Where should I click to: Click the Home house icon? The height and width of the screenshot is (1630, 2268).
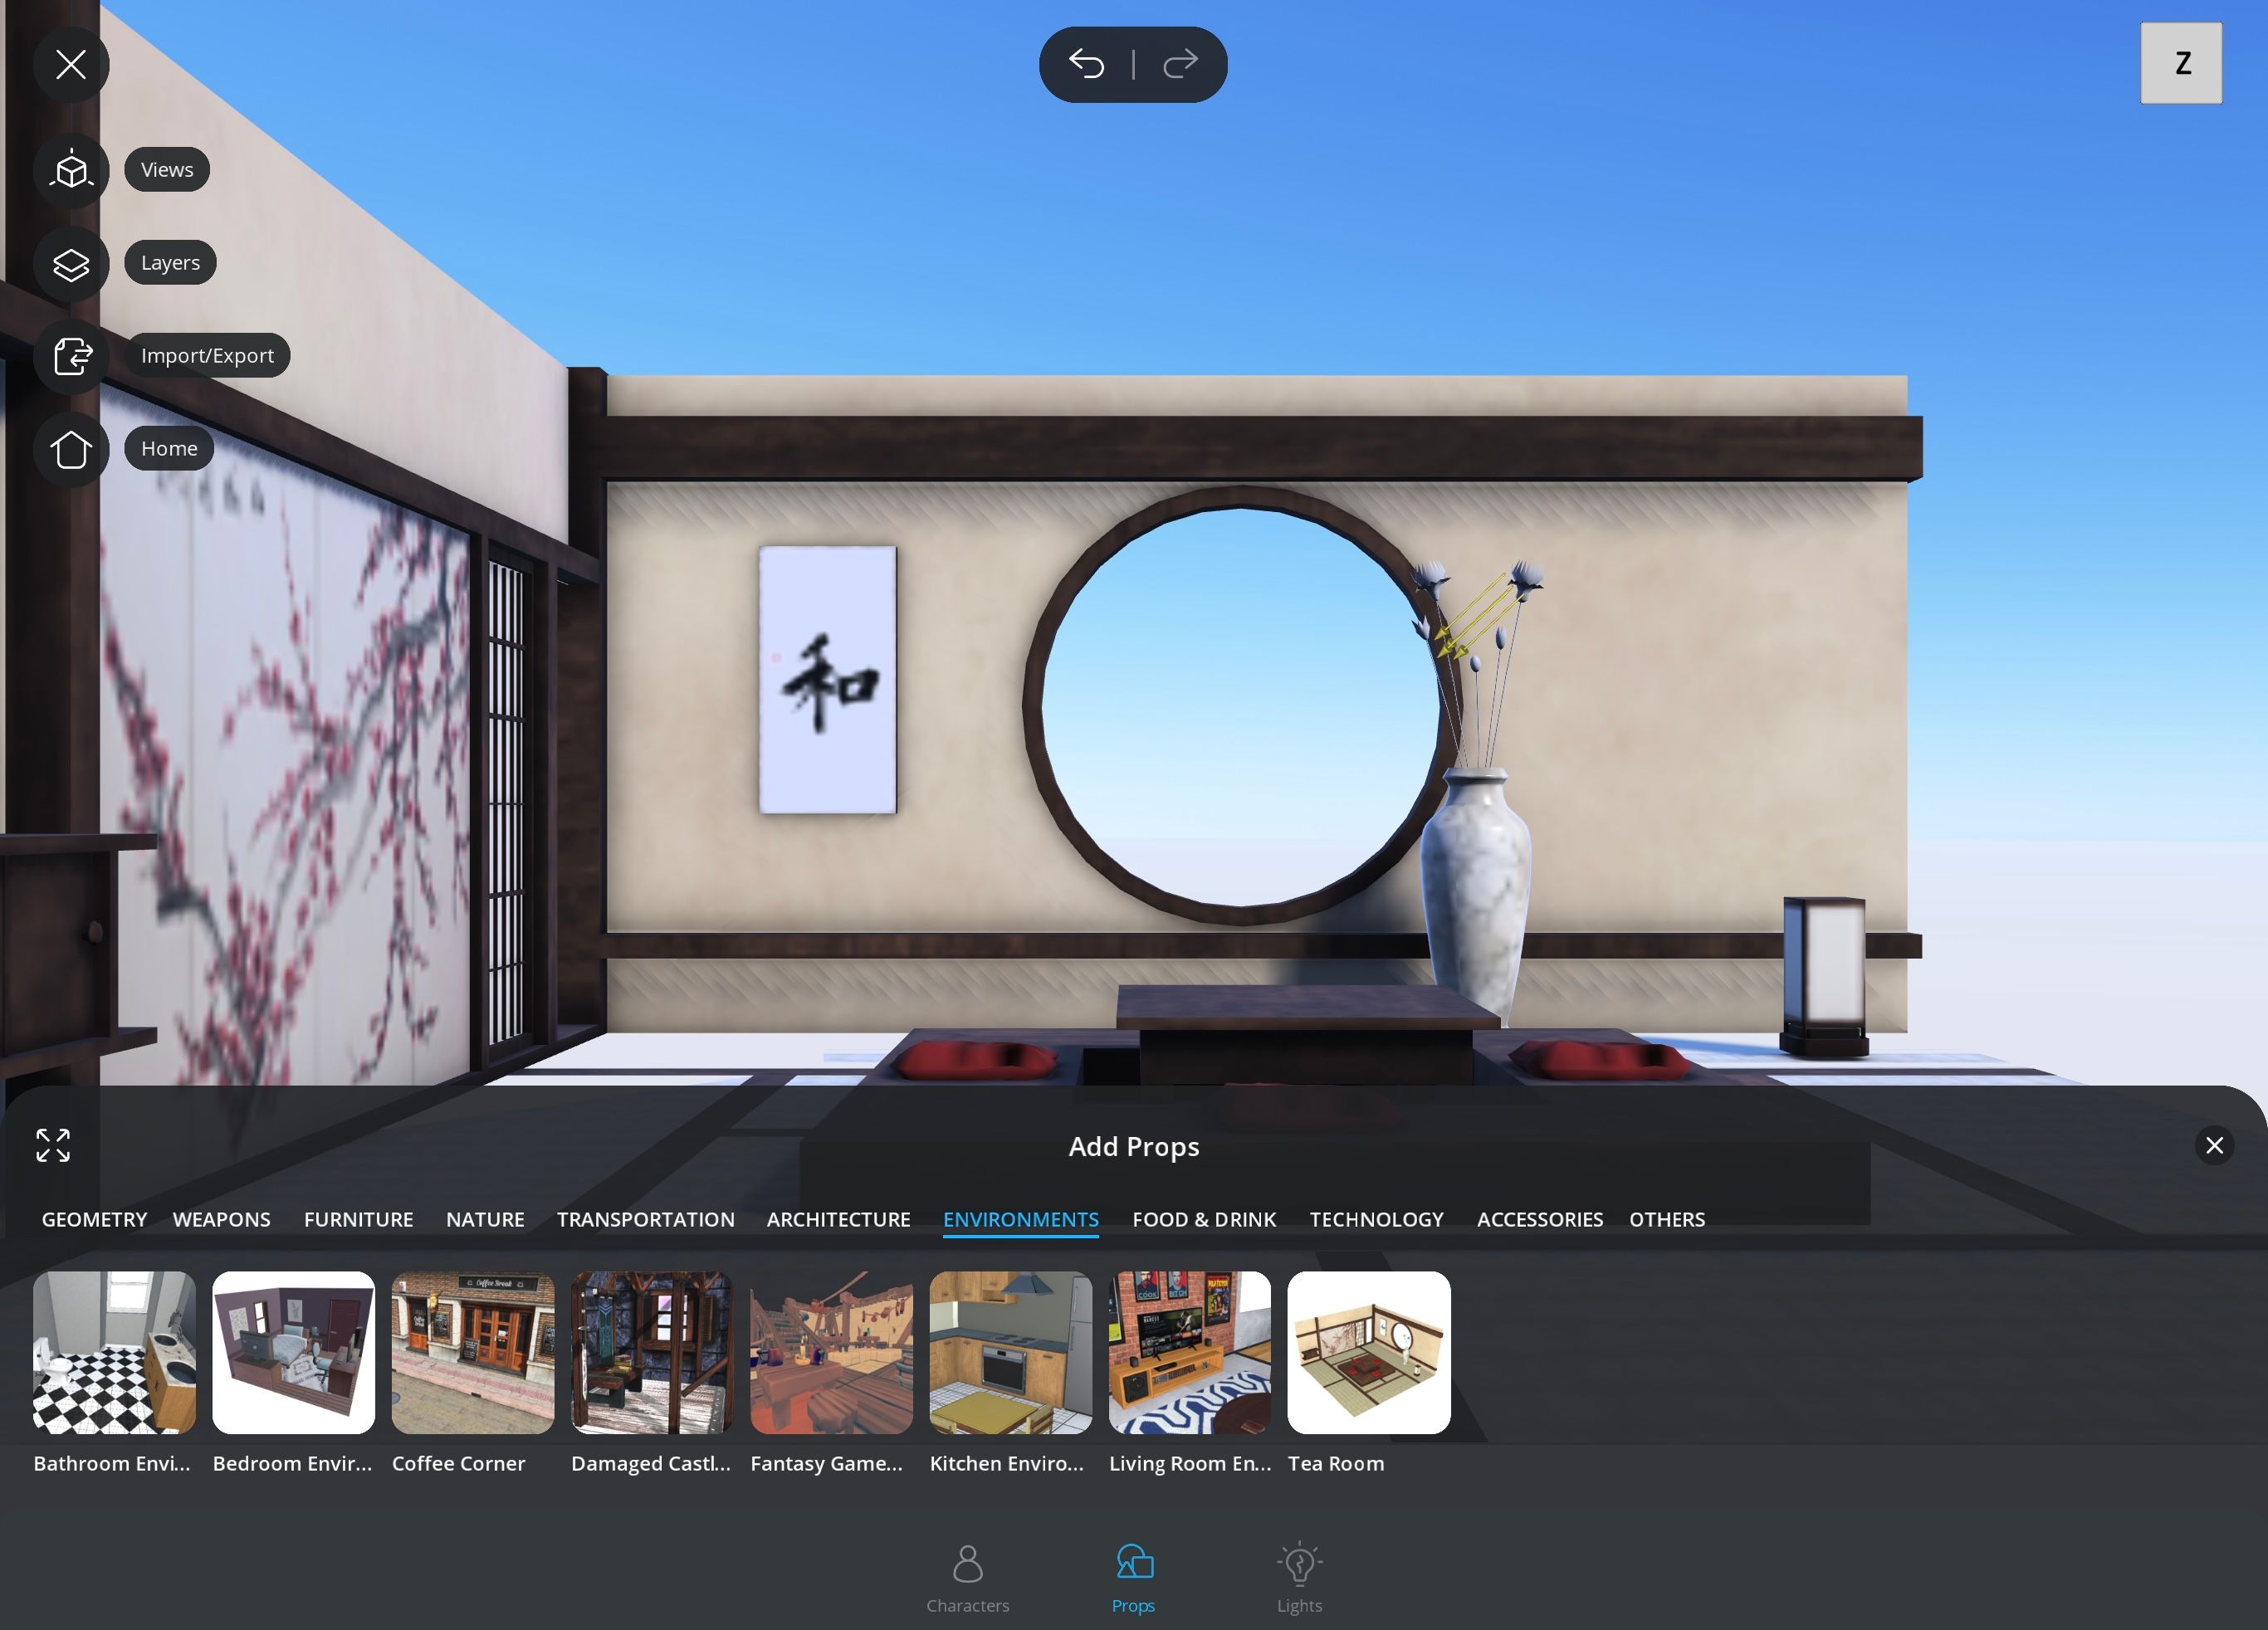(71, 449)
